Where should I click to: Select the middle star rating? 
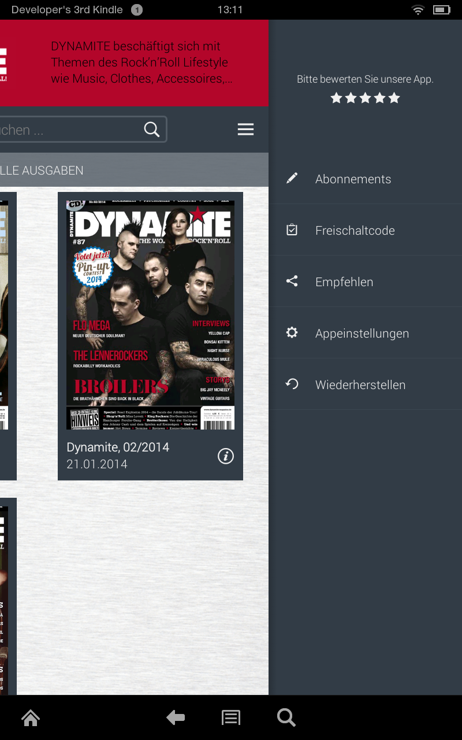(365, 98)
